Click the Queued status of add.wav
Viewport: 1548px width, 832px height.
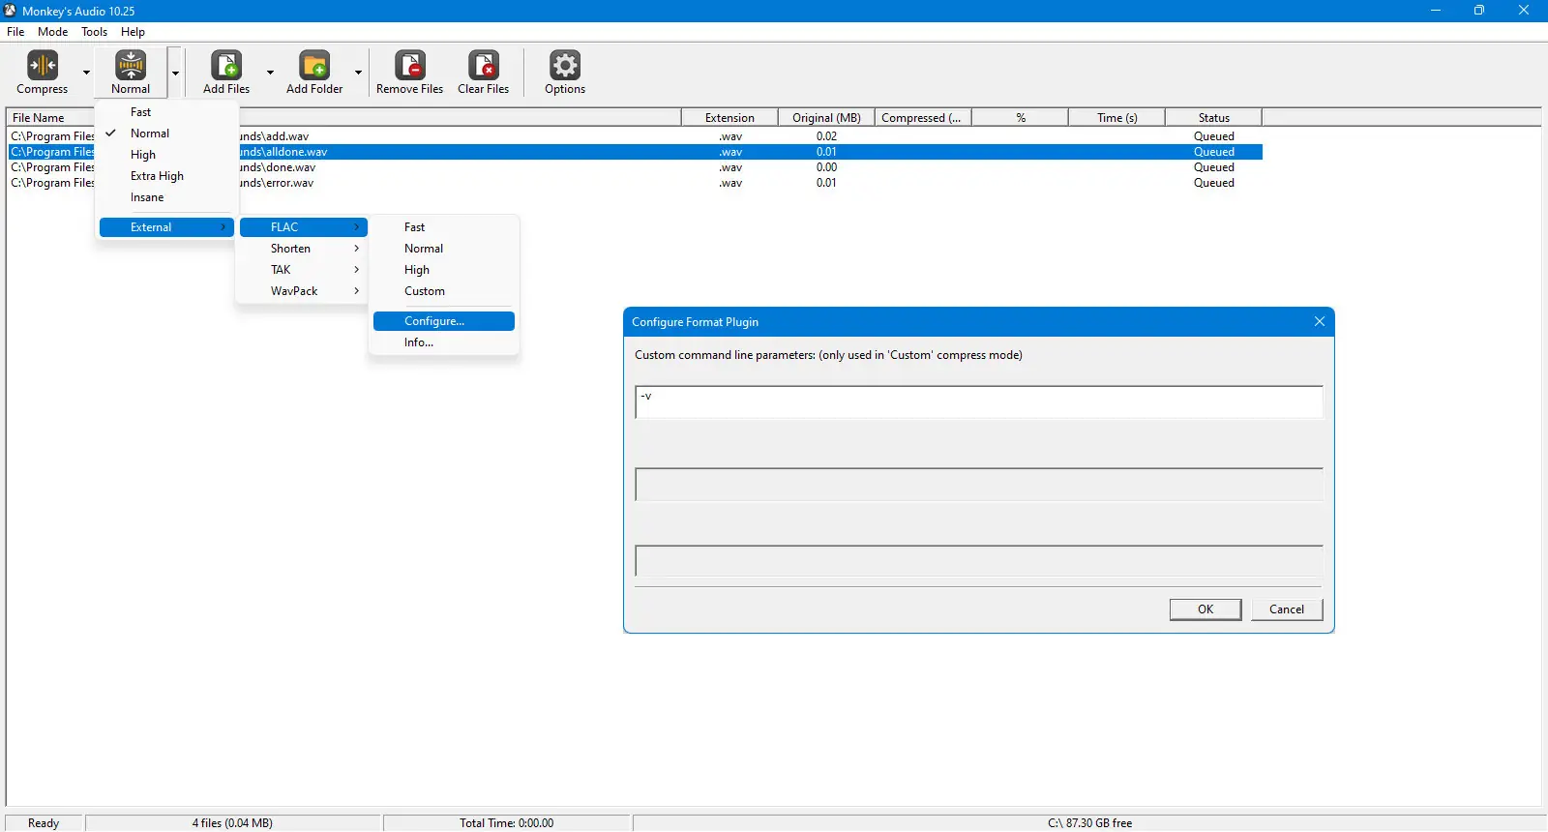tap(1214, 136)
